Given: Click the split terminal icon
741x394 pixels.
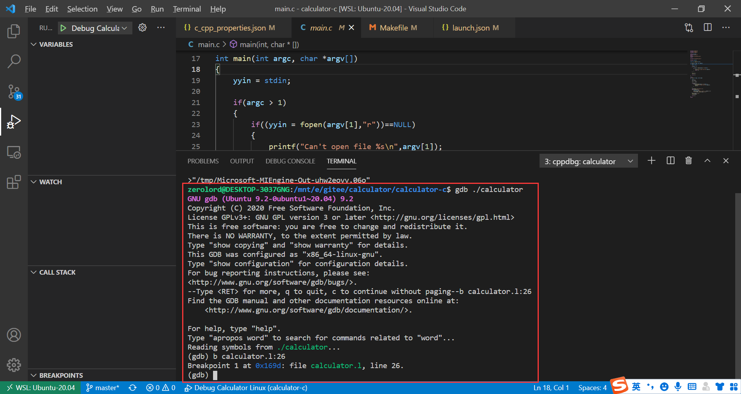Looking at the screenshot, I should [x=670, y=161].
